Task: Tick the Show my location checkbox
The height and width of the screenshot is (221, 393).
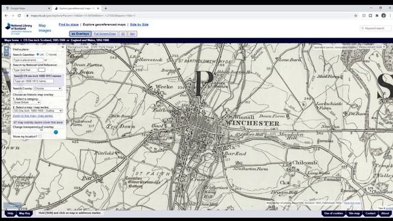Action: [x=40, y=136]
